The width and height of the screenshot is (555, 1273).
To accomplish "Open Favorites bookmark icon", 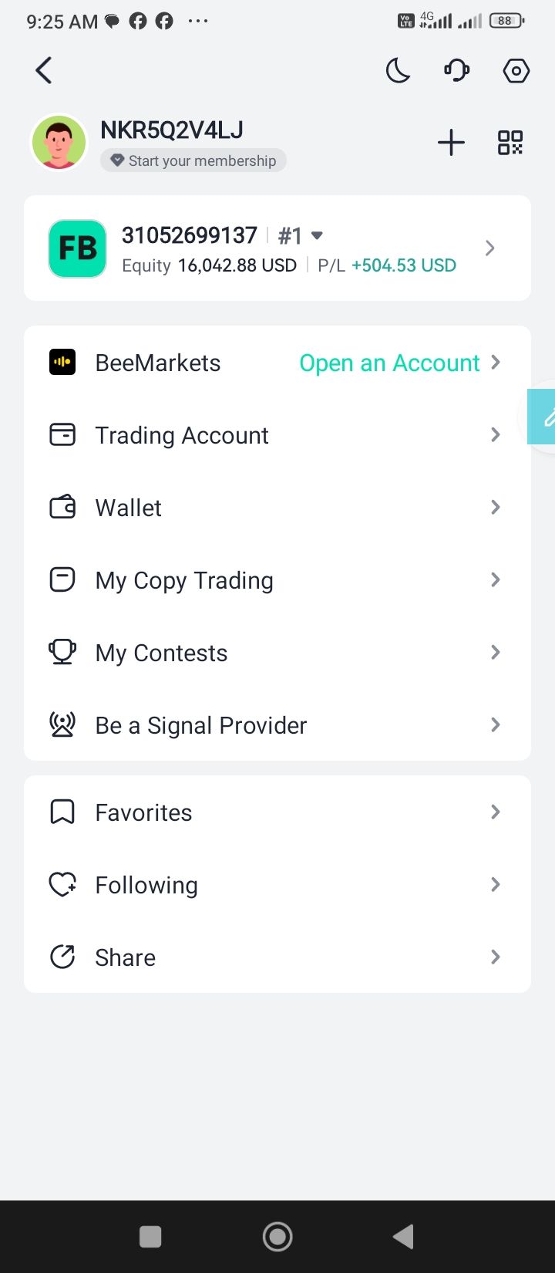I will click(62, 812).
